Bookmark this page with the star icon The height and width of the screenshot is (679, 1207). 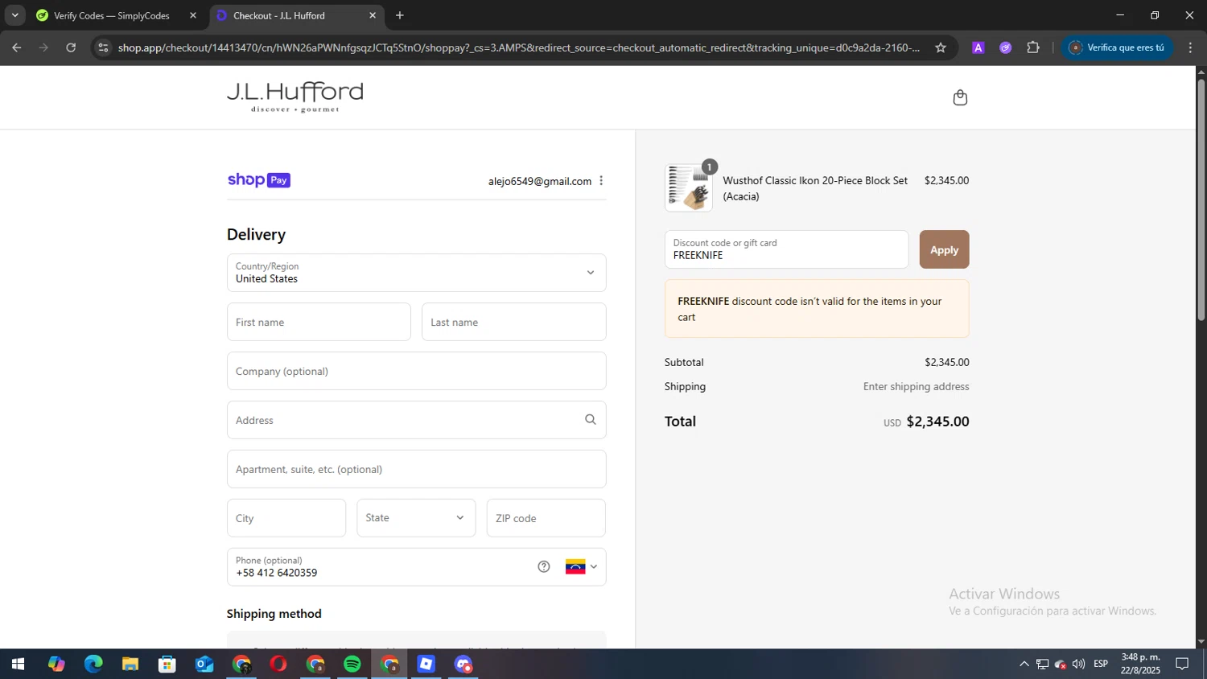point(941,47)
